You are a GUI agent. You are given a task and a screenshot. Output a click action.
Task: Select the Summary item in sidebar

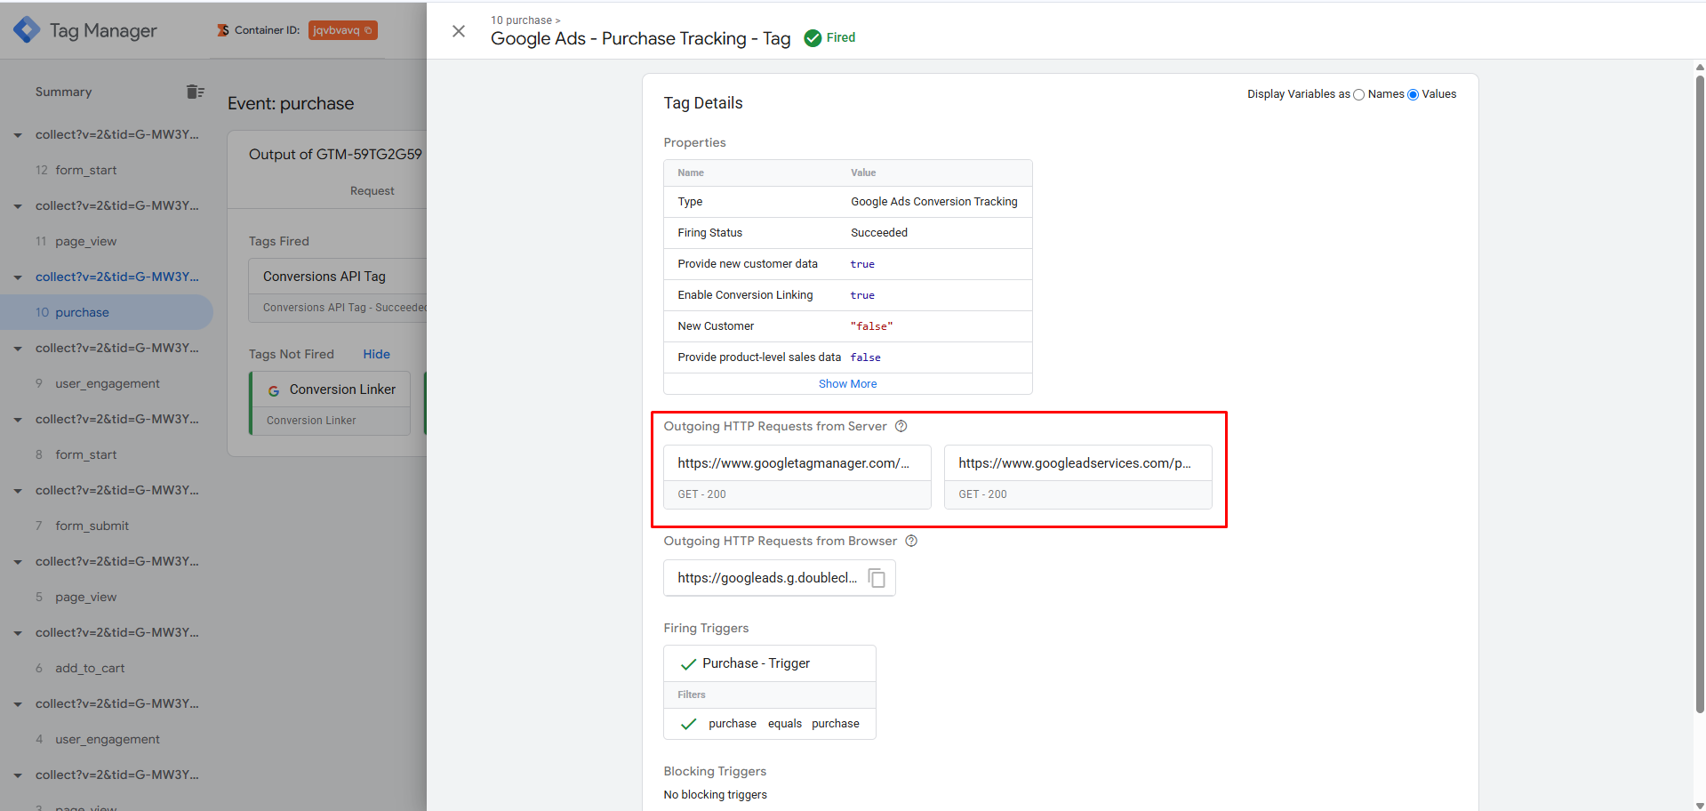[x=63, y=92]
